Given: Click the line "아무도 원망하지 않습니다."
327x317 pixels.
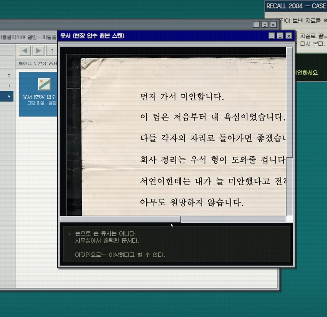Looking at the screenshot, I should [x=192, y=202].
